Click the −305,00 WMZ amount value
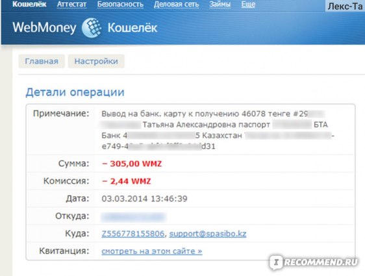365x276 pixels. click(132, 164)
